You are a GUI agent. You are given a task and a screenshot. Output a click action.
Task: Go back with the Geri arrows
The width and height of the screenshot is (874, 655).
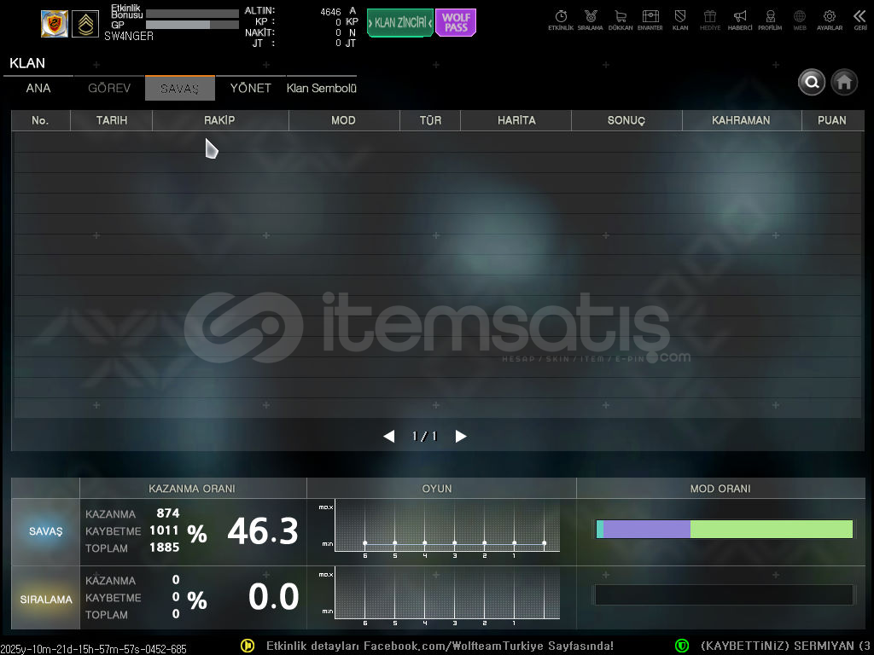pos(859,17)
